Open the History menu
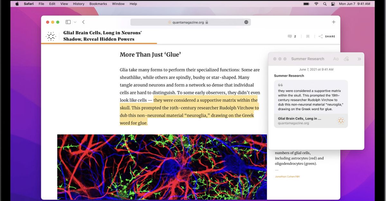Image resolution: width=386 pixels, height=201 pixels. tap(78, 4)
